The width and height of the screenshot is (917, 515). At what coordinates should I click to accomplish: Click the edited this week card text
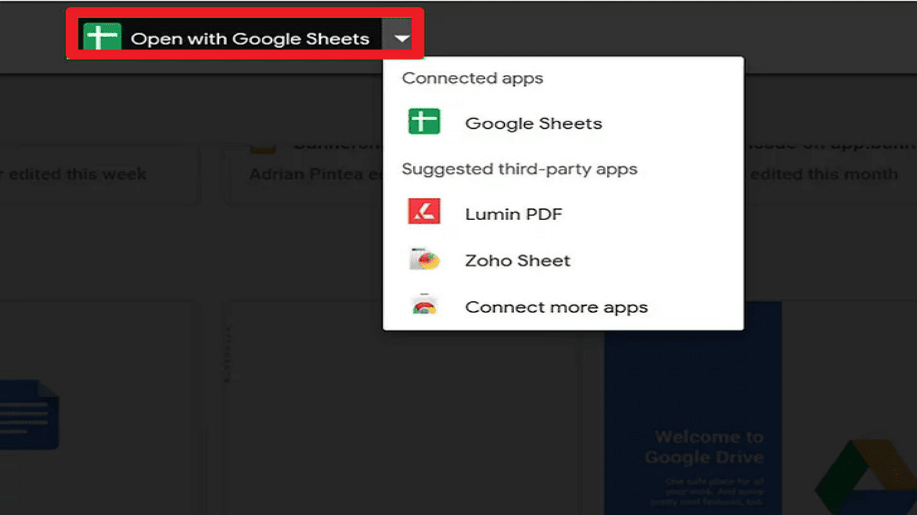[x=73, y=174]
